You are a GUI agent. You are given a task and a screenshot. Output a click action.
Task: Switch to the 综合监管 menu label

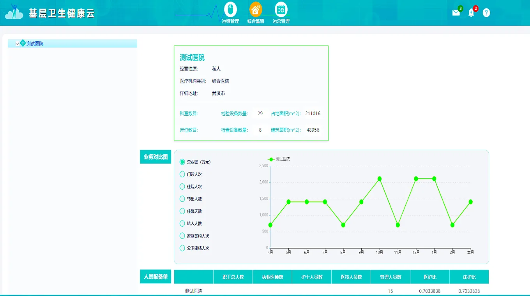[x=256, y=21]
